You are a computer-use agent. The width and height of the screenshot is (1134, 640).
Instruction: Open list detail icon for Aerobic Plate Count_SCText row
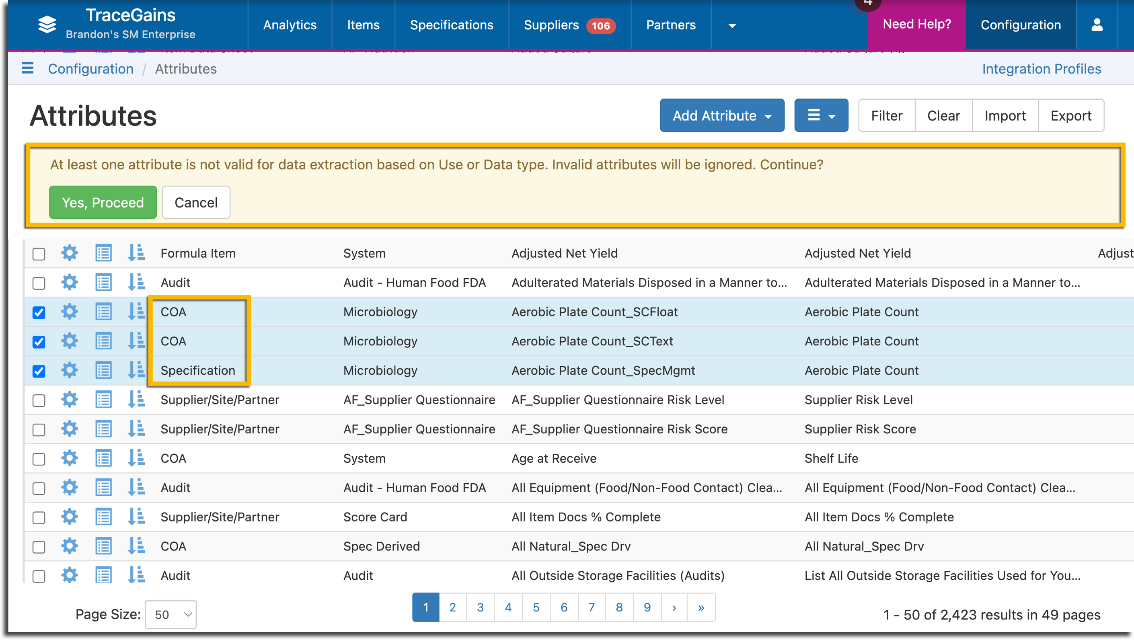pyautogui.click(x=103, y=341)
